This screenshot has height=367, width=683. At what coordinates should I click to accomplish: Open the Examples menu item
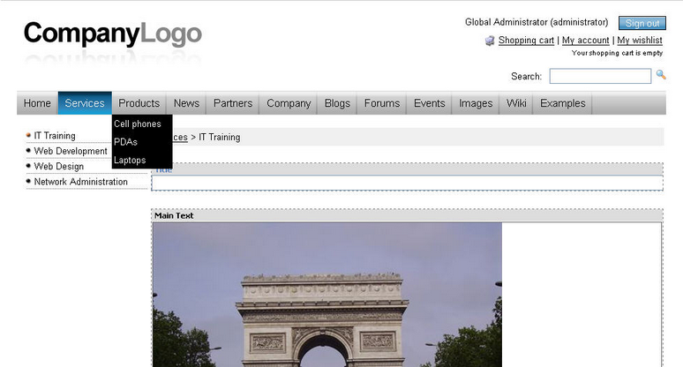click(x=562, y=103)
